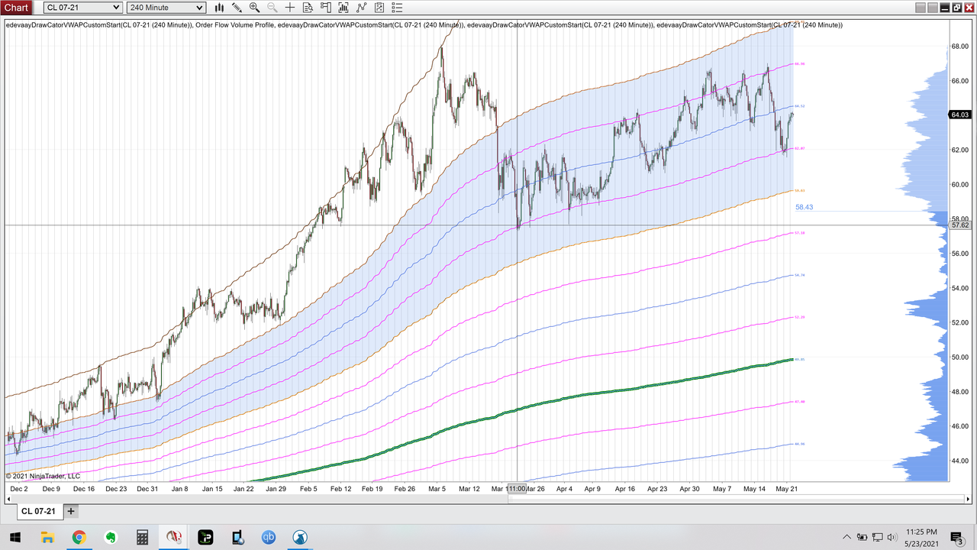
Task: Open the Chart menu button
Action: click(x=16, y=7)
